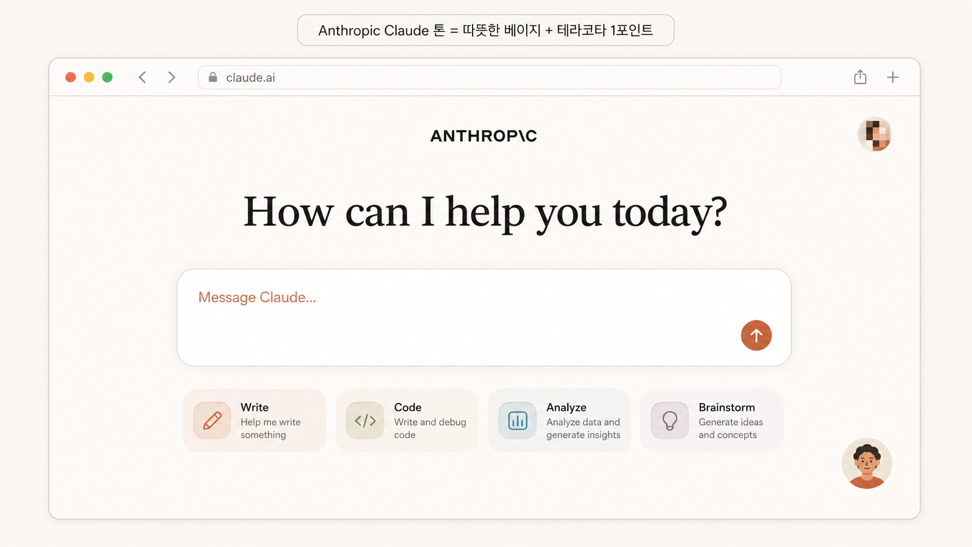Open a new tab with plus icon
972x547 pixels.
pos(893,77)
